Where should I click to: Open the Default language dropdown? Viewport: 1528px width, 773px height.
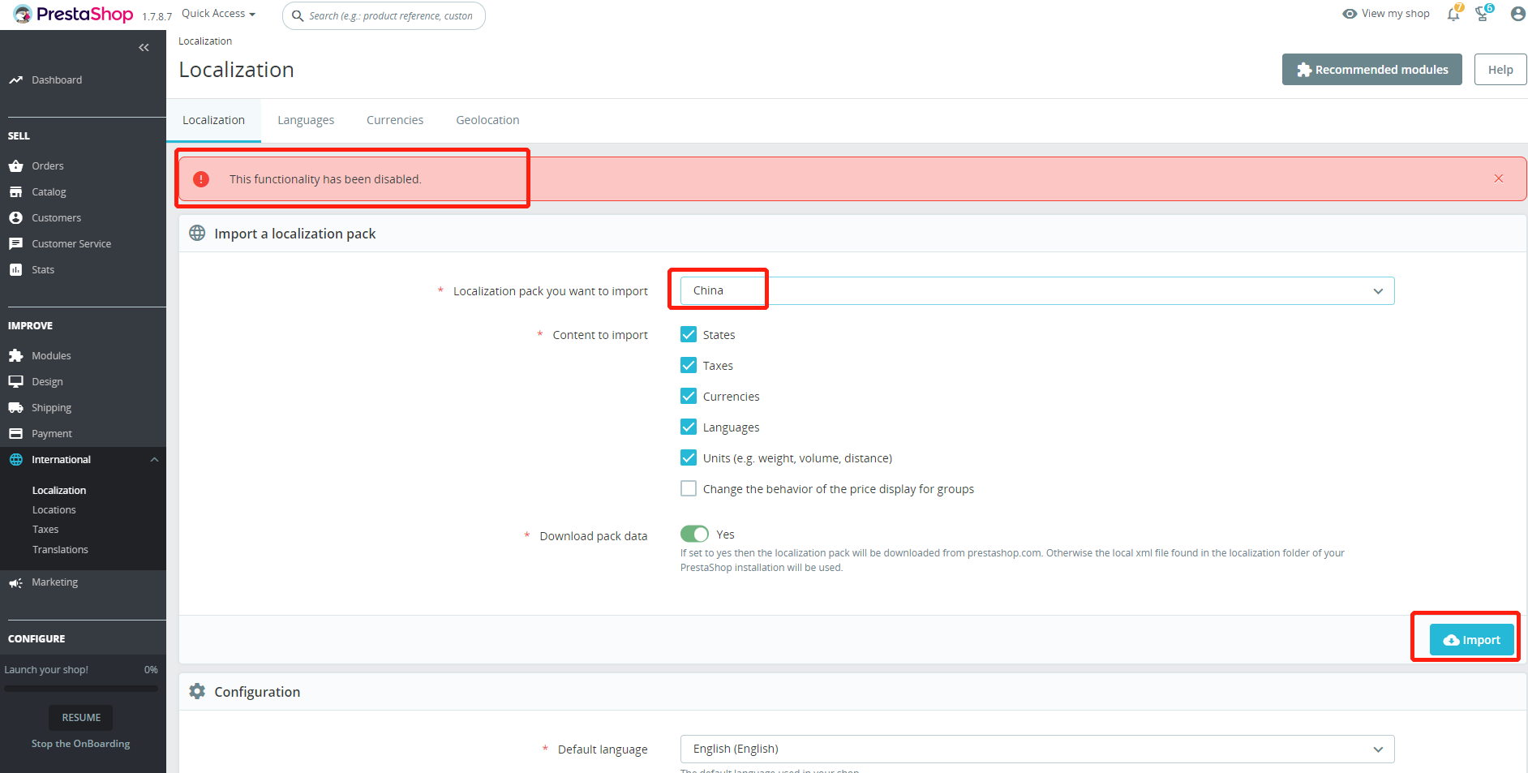[1037, 749]
